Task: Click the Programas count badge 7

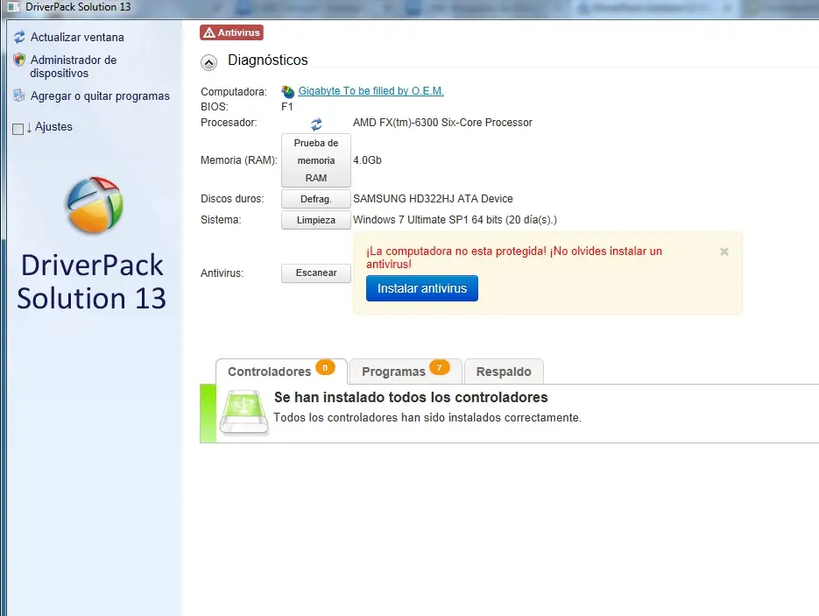Action: click(x=439, y=367)
